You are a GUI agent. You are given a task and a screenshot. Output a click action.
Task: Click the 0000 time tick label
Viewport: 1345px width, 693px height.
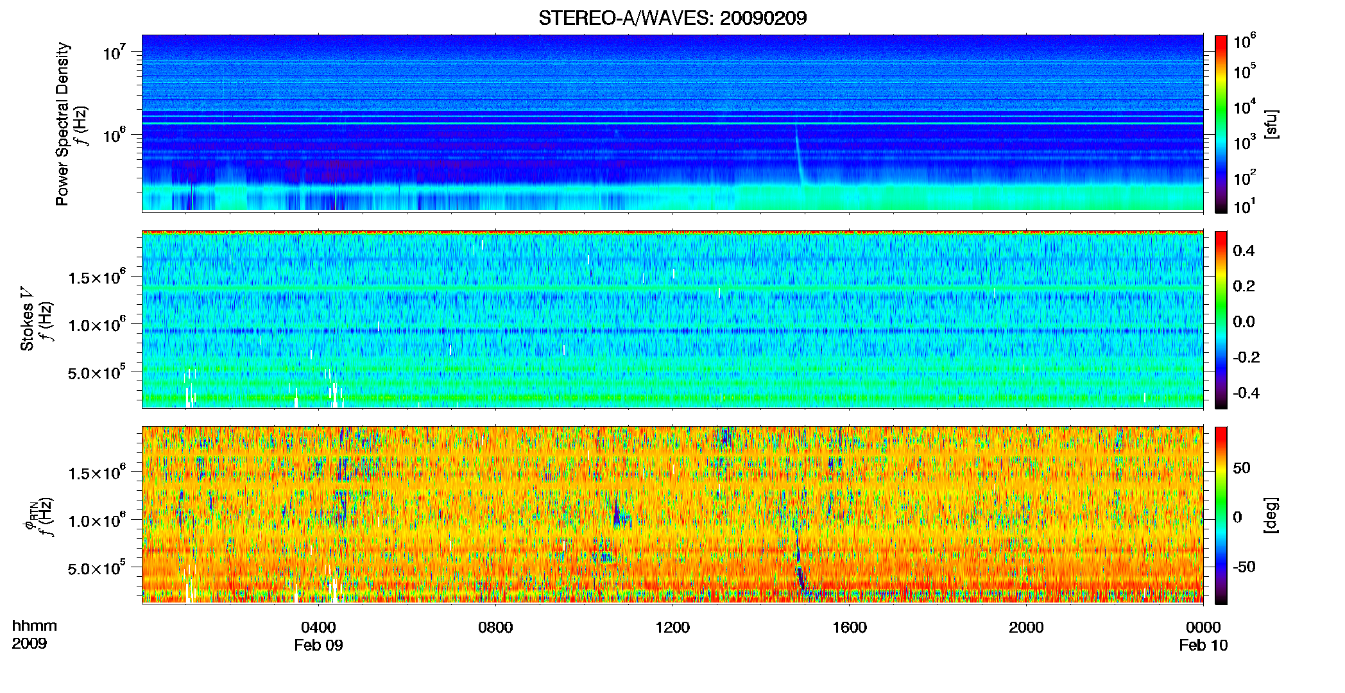[x=1203, y=628]
